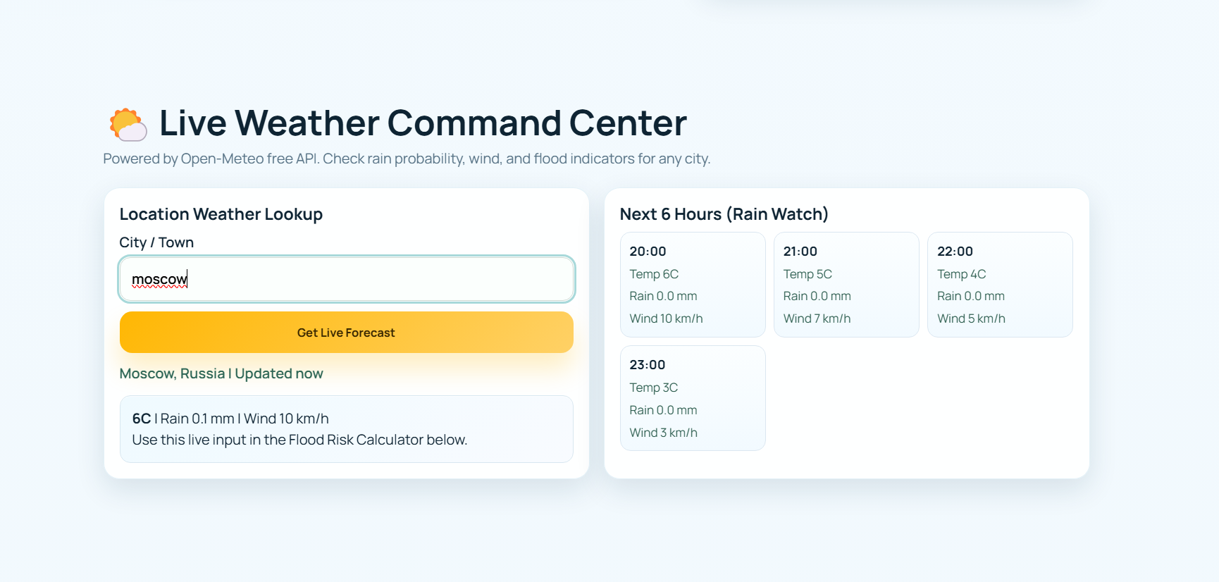The width and height of the screenshot is (1219, 582).
Task: Select the Live Weather Command Center heading
Action: click(x=423, y=123)
